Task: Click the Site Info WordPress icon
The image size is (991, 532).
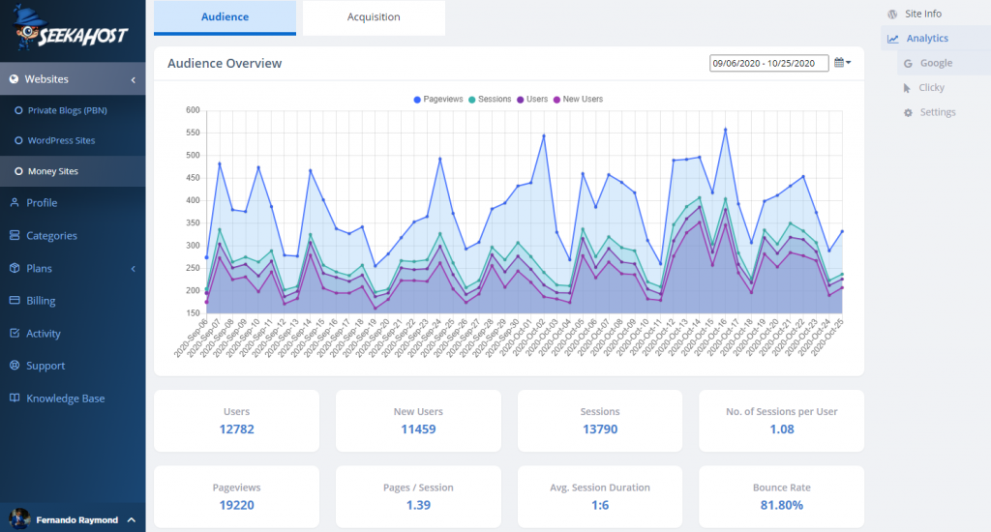Action: point(892,14)
